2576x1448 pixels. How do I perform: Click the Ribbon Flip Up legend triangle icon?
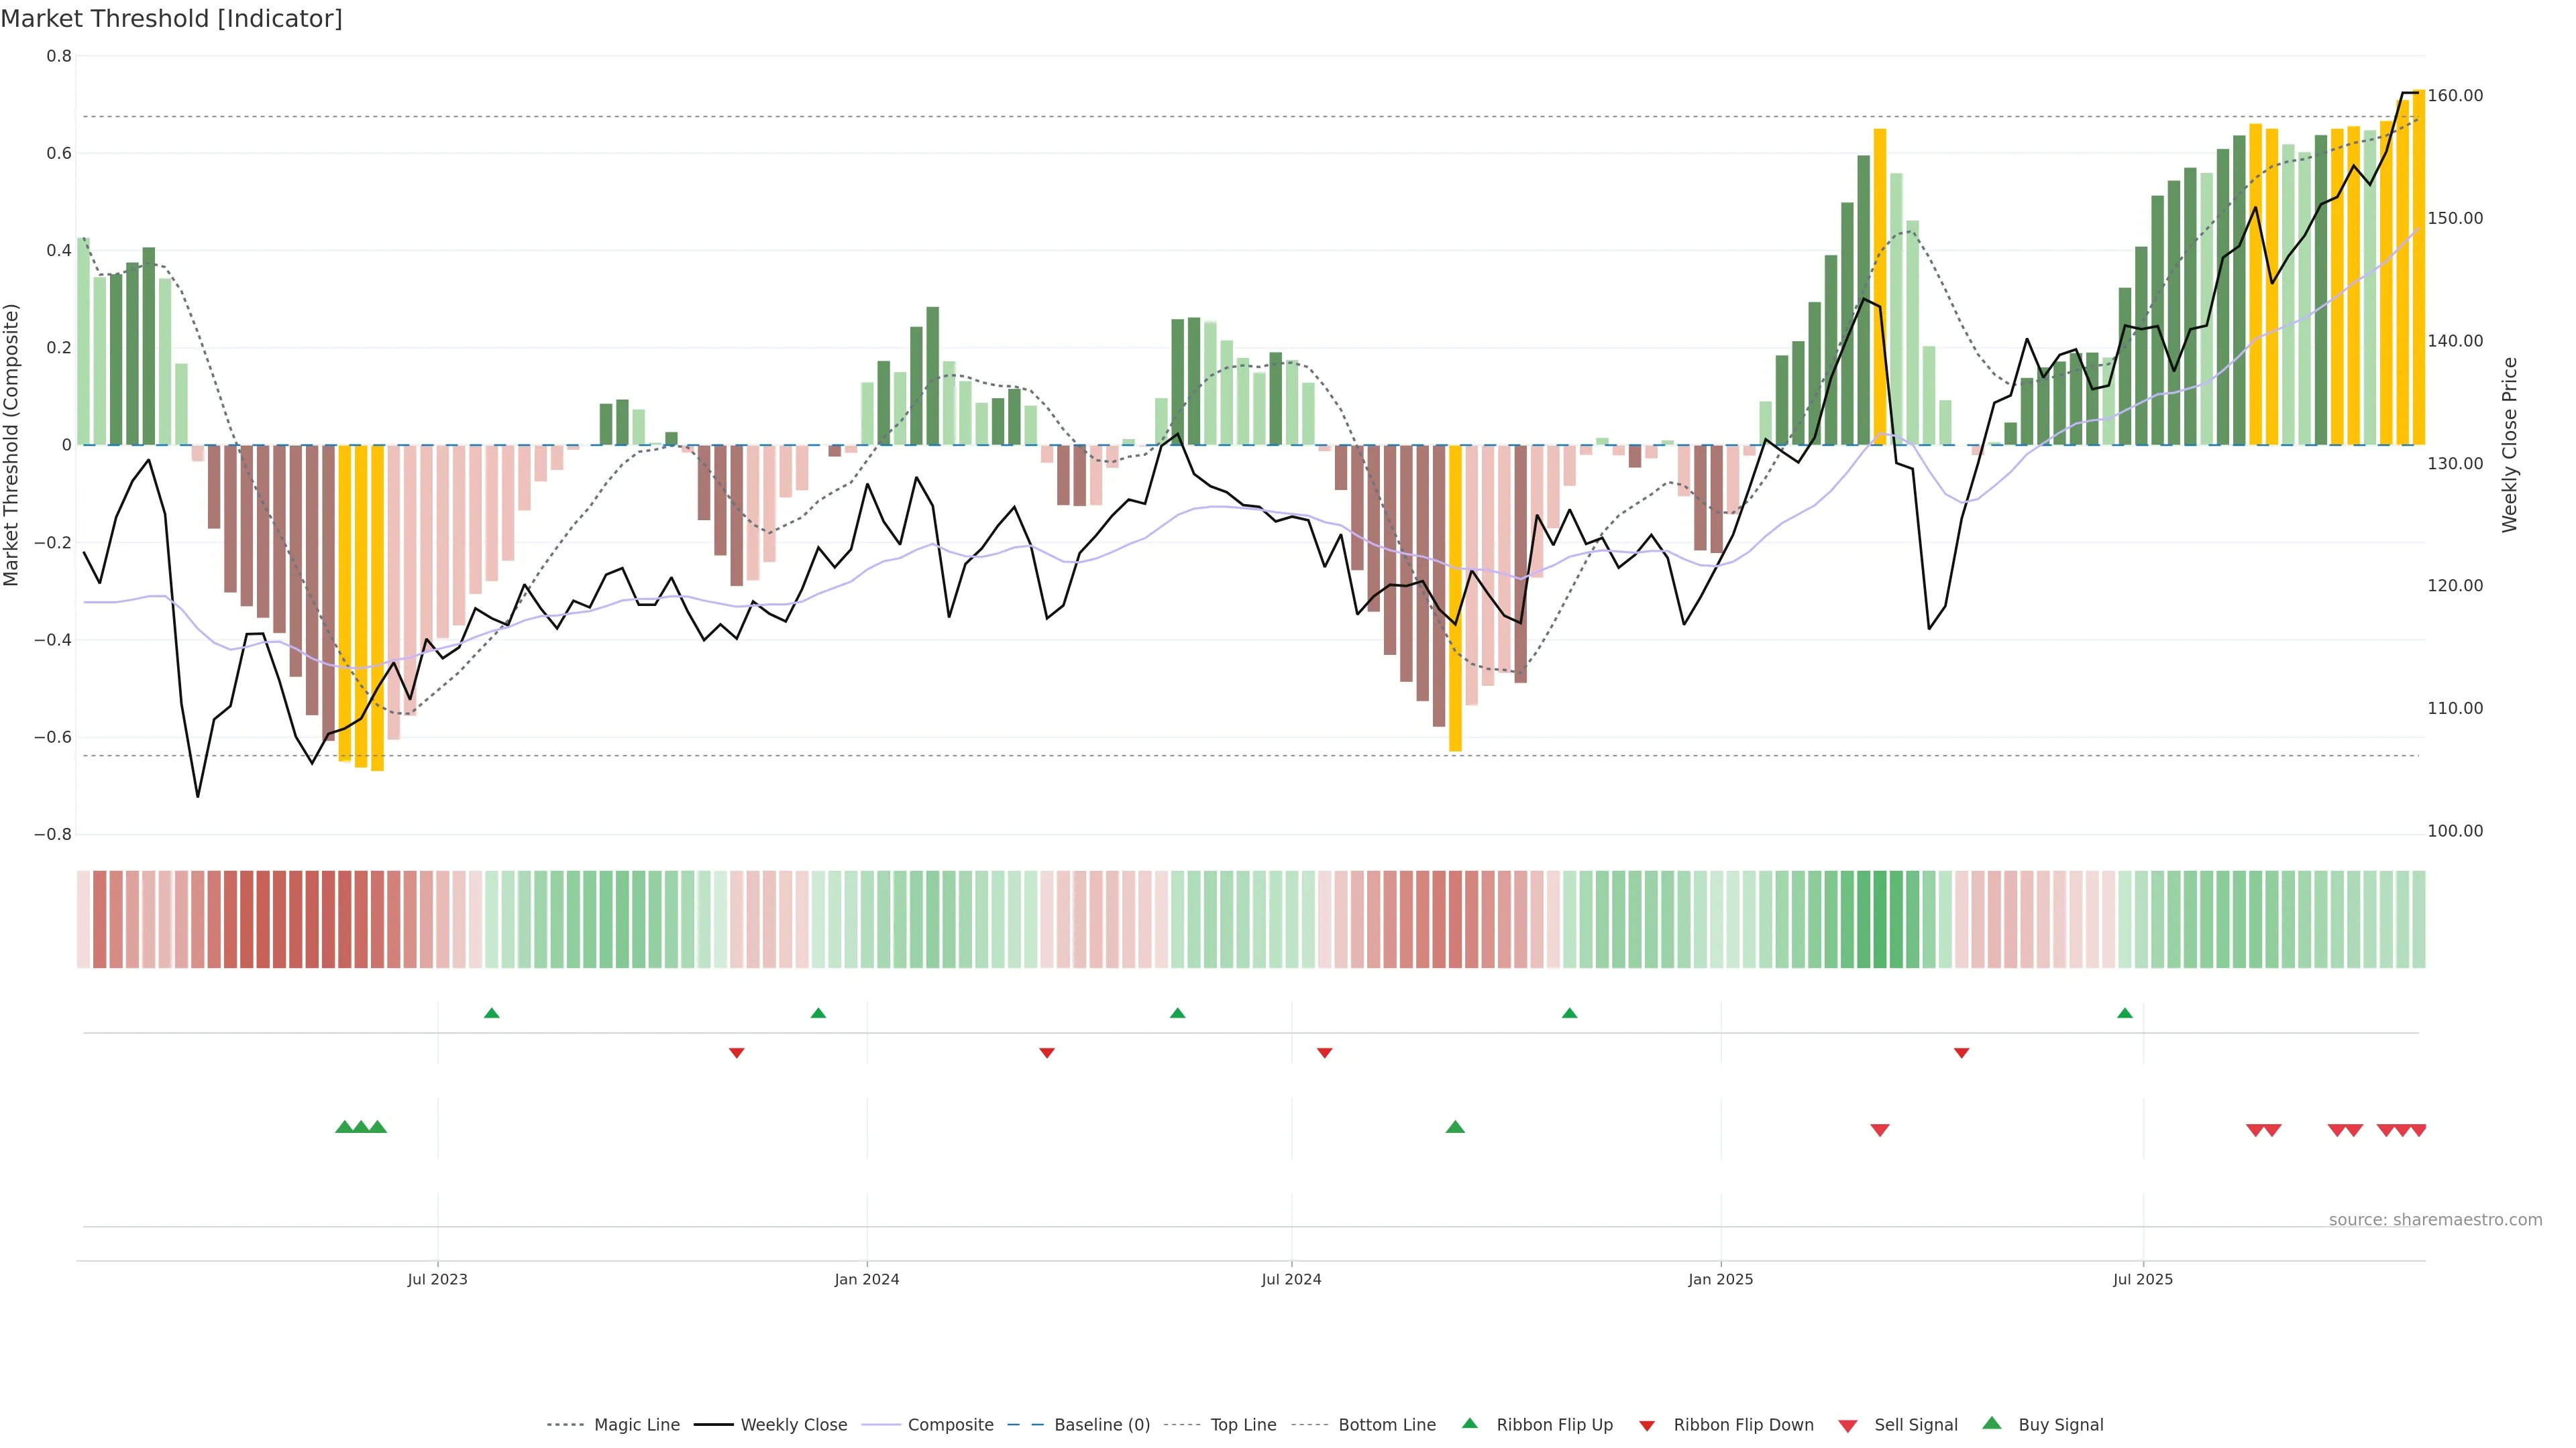tap(1469, 1423)
